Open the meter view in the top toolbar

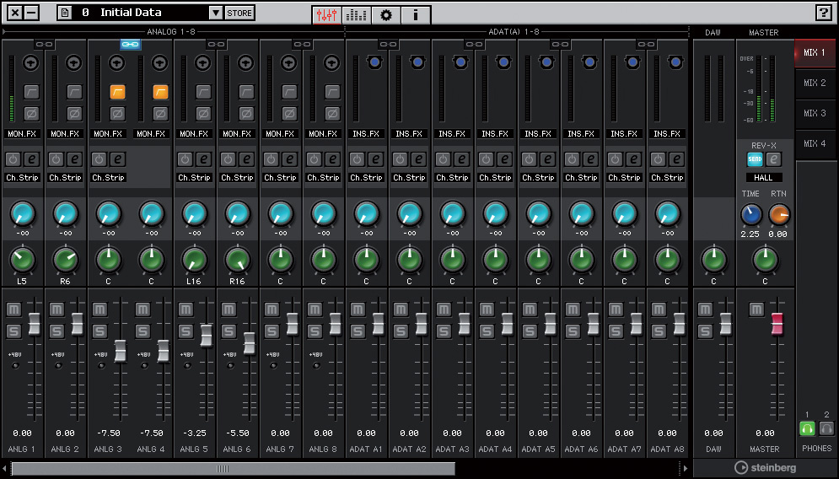pos(358,14)
